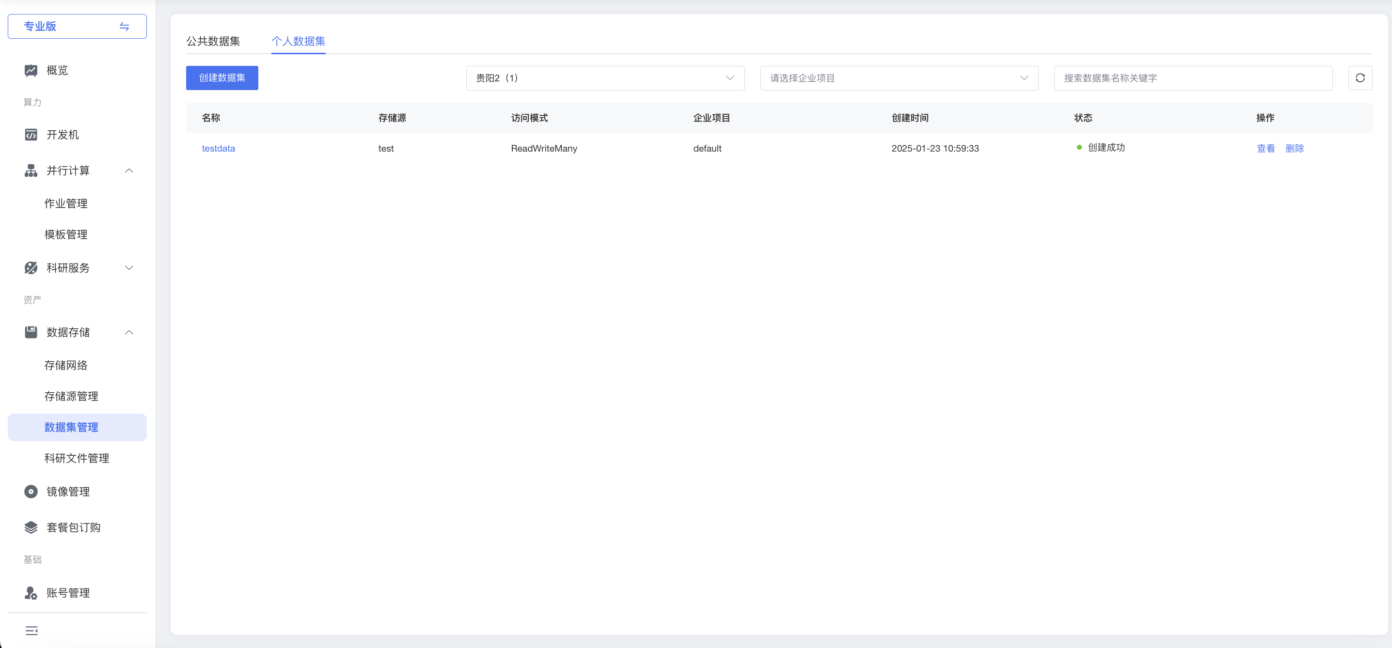This screenshot has width=1392, height=648.
Task: Click the 镜像管理 disc icon
Action: [31, 492]
